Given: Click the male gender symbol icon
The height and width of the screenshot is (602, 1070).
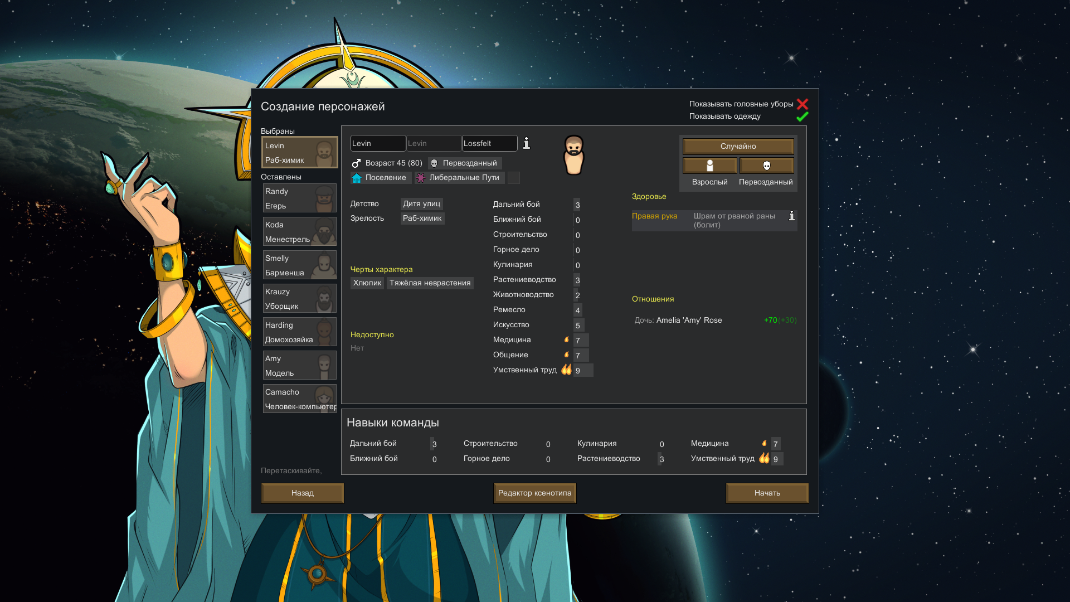Looking at the screenshot, I should click(356, 163).
